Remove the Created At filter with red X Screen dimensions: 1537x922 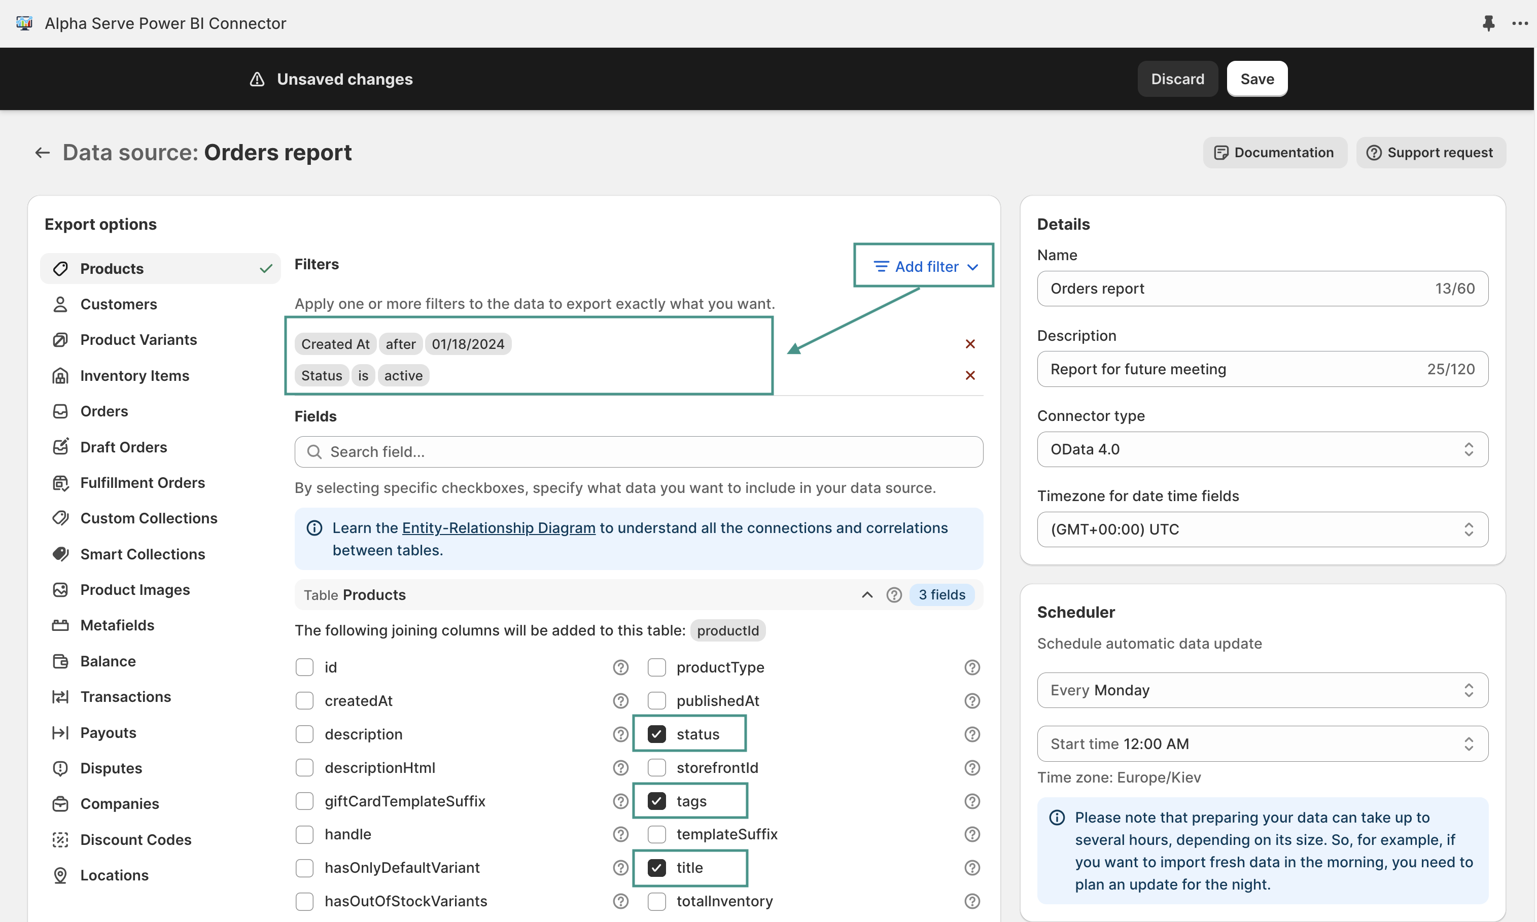970,343
